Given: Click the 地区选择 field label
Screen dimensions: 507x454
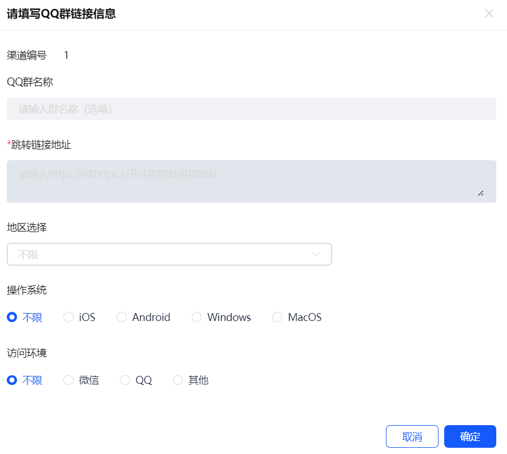Looking at the screenshot, I should point(27,228).
